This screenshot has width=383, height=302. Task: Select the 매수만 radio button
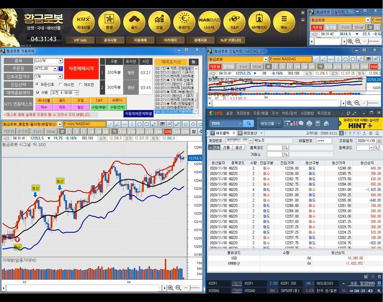[60, 84]
